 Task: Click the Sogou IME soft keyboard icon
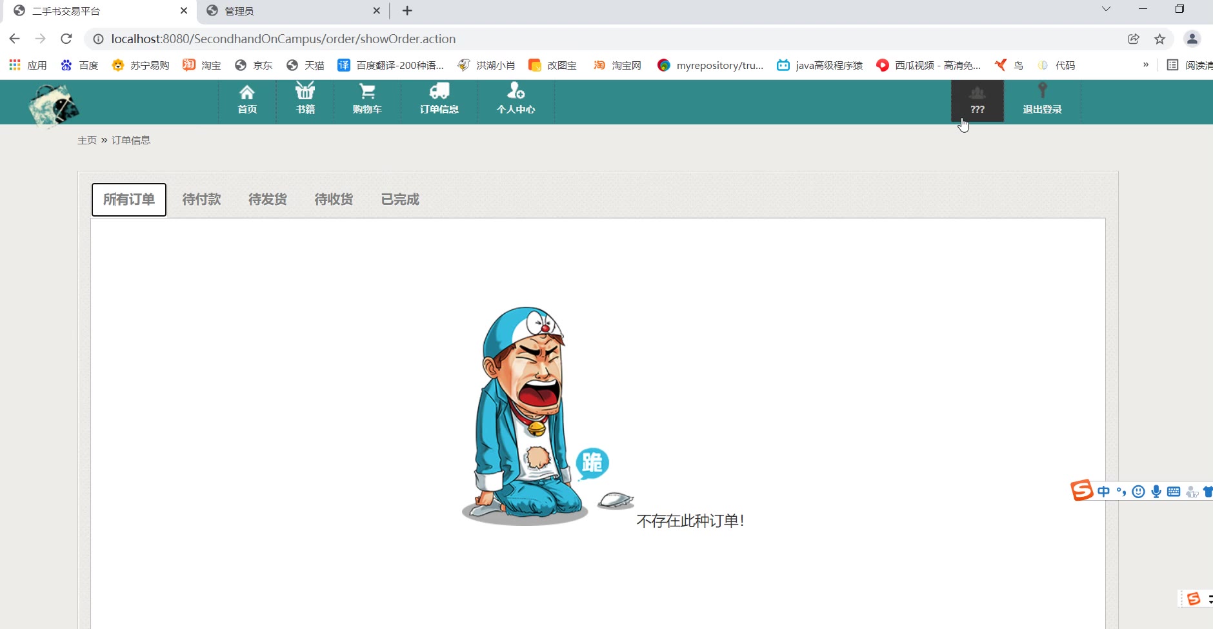(x=1174, y=492)
